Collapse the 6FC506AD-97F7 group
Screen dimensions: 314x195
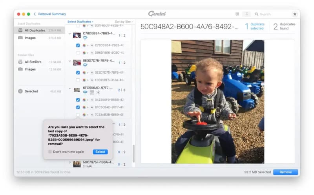[70, 88]
